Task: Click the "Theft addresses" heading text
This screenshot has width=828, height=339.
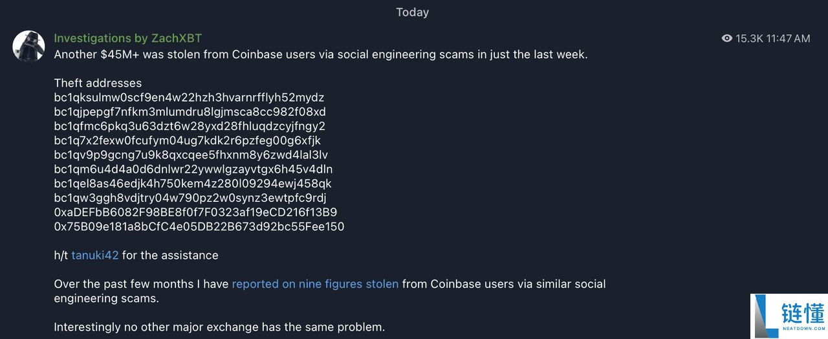Action: [98, 83]
